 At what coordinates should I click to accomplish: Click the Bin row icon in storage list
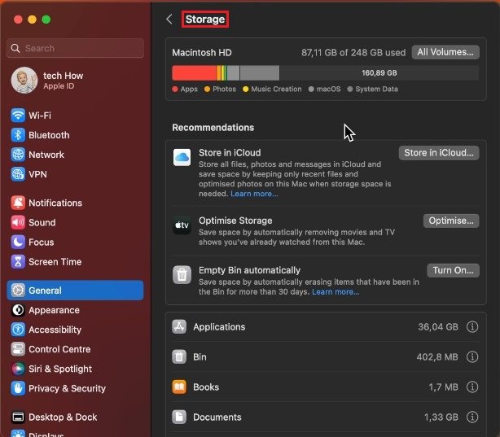[x=179, y=357]
